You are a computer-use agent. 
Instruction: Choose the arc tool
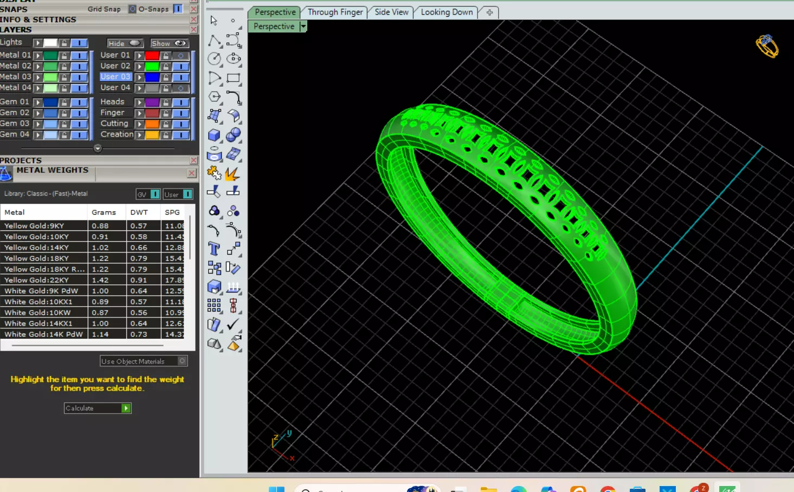tap(214, 78)
